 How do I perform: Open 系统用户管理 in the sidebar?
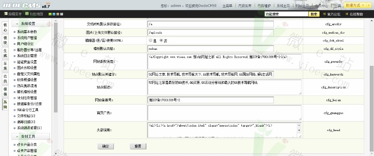27,38
